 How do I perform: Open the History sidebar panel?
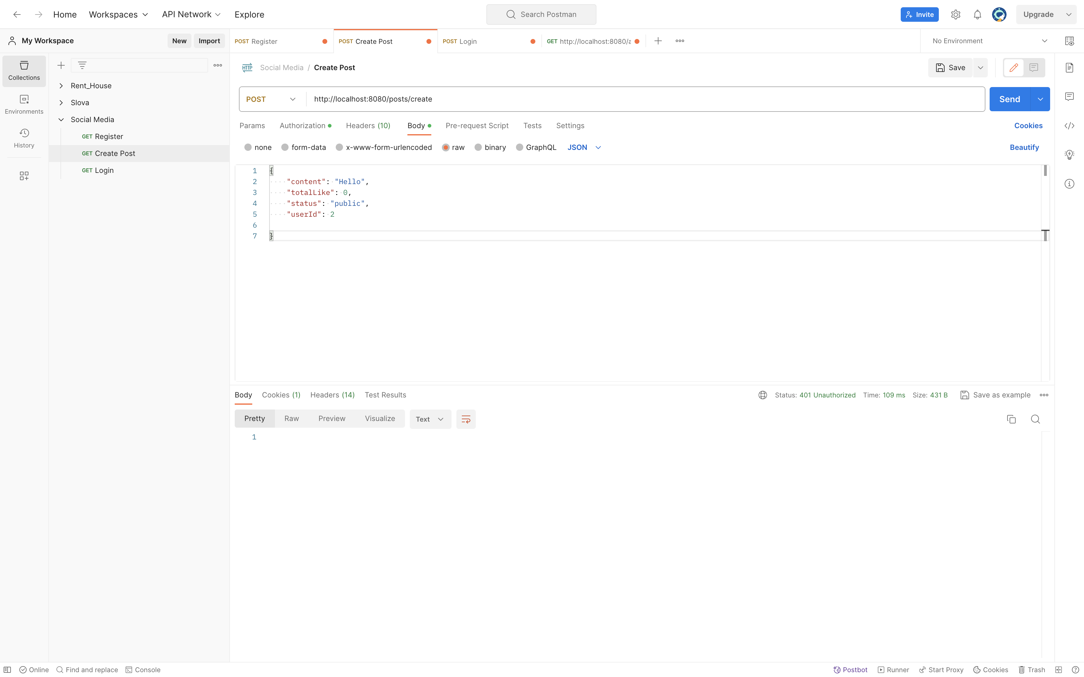[x=24, y=138]
